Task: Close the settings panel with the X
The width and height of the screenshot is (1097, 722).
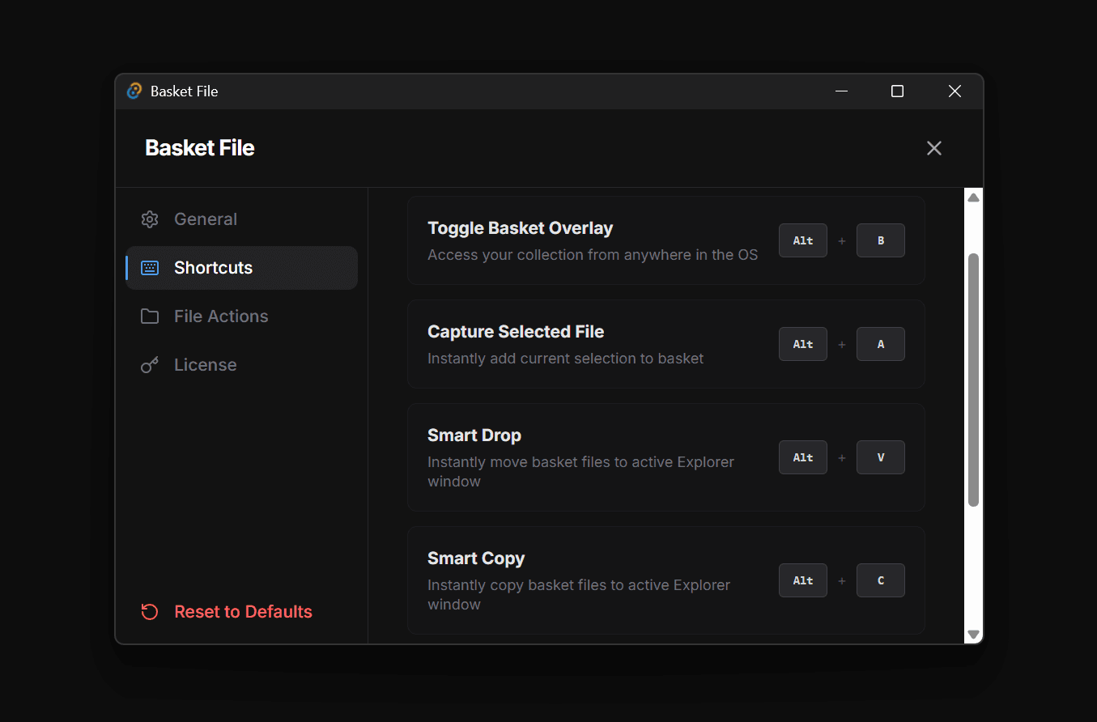Action: (934, 148)
